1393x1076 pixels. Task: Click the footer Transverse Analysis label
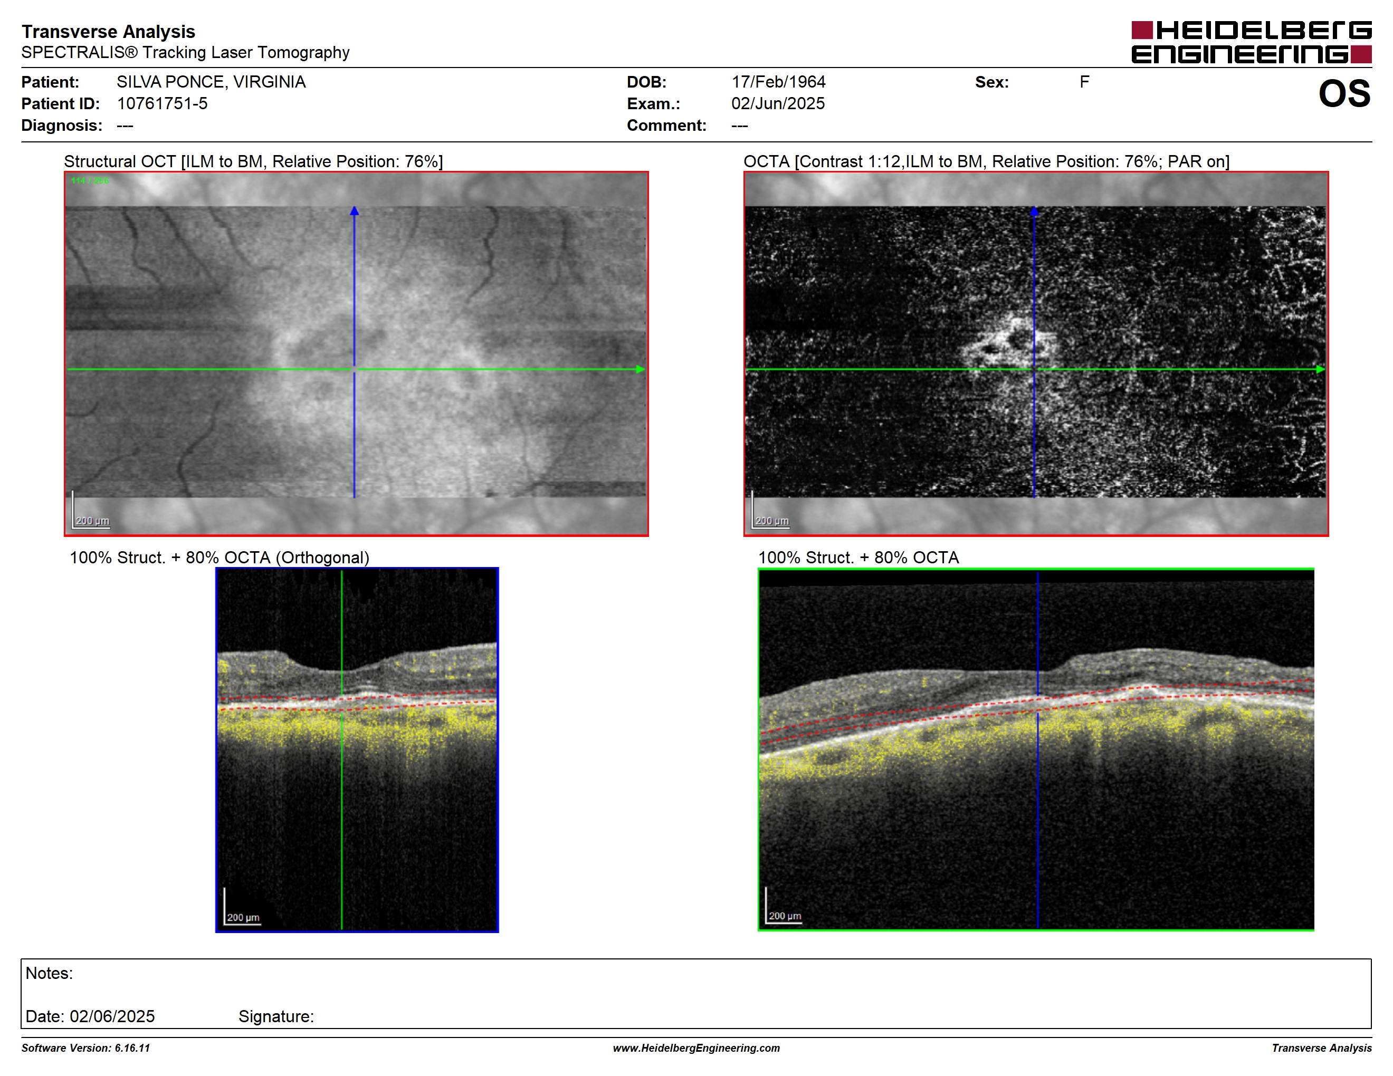click(x=1322, y=1048)
